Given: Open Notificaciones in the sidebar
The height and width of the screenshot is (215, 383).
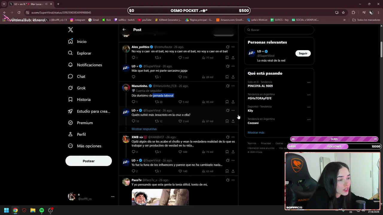Looking at the screenshot, I should [x=85, y=65].
